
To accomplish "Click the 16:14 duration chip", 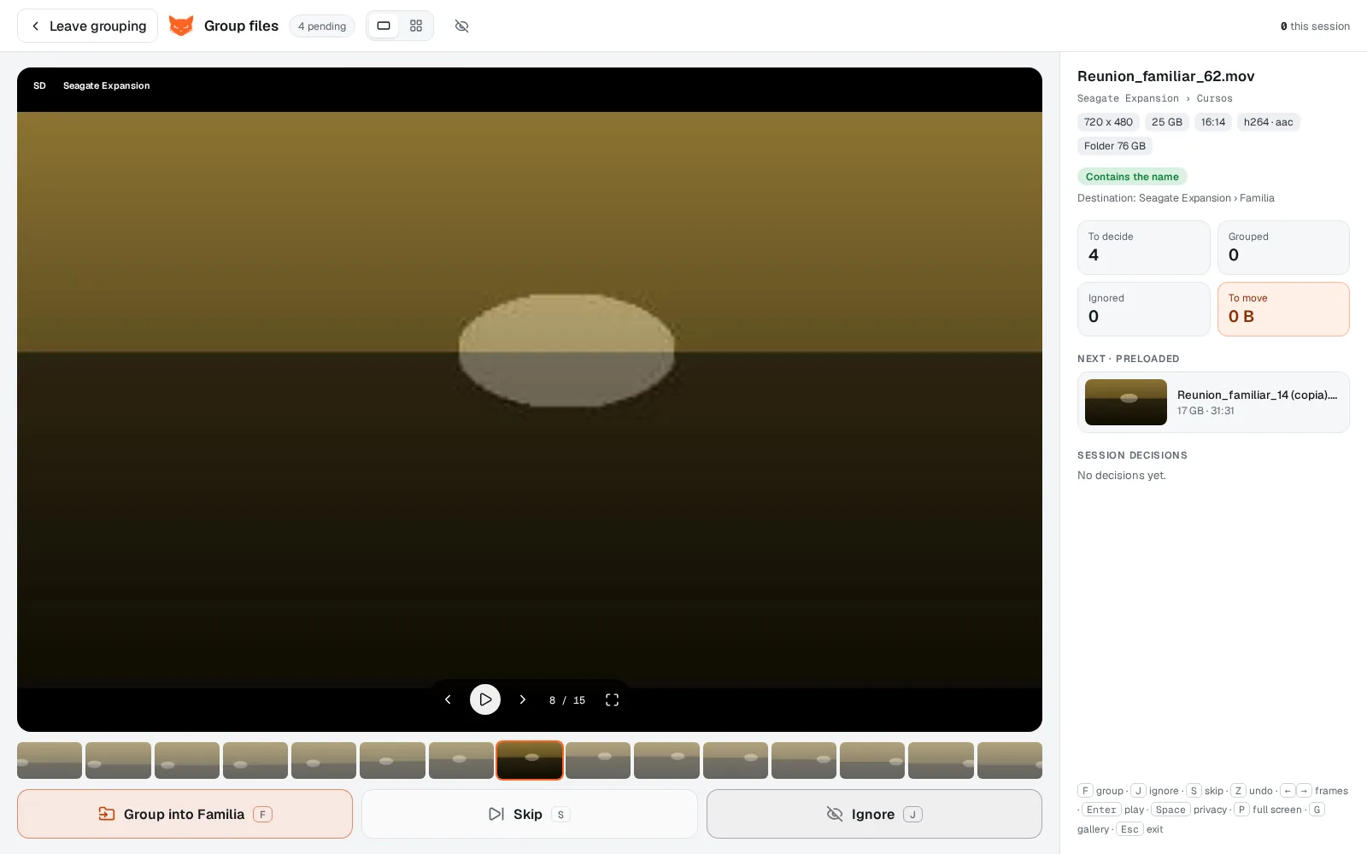I will [1213, 122].
